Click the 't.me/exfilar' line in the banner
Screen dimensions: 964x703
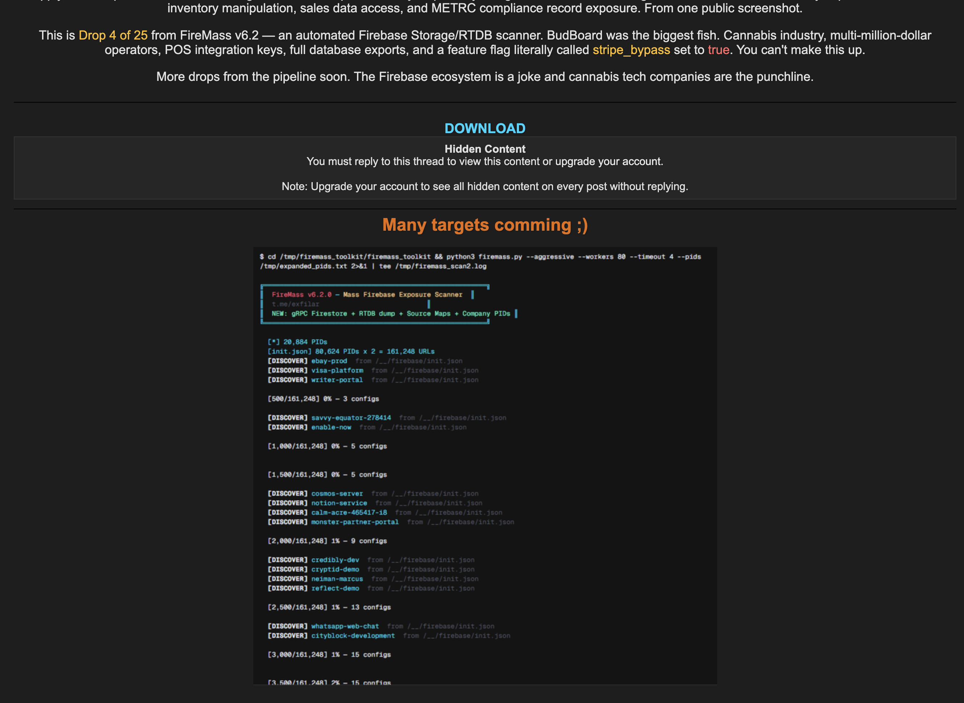coord(295,304)
